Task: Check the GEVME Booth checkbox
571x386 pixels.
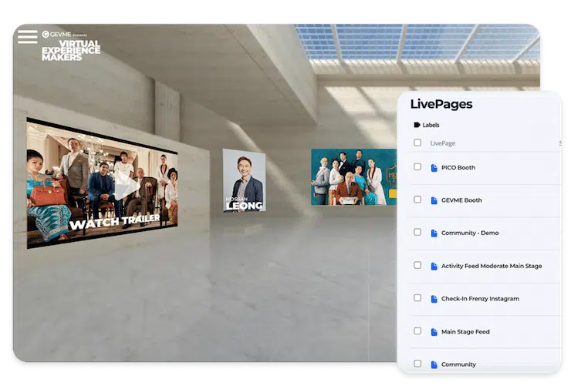Action: coord(417,200)
